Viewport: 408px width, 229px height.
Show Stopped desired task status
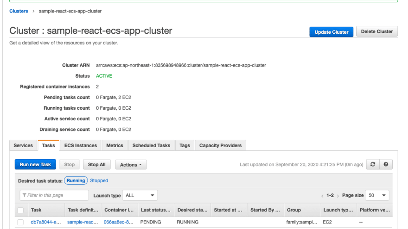(x=99, y=180)
